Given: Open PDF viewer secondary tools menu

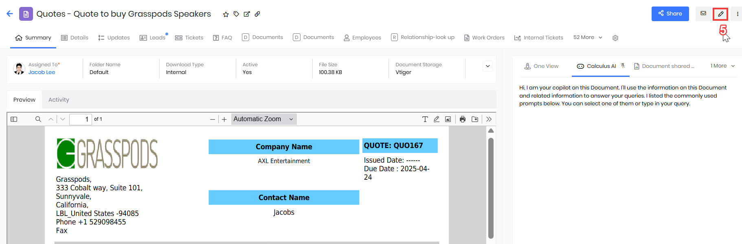Looking at the screenshot, I should click(x=489, y=119).
